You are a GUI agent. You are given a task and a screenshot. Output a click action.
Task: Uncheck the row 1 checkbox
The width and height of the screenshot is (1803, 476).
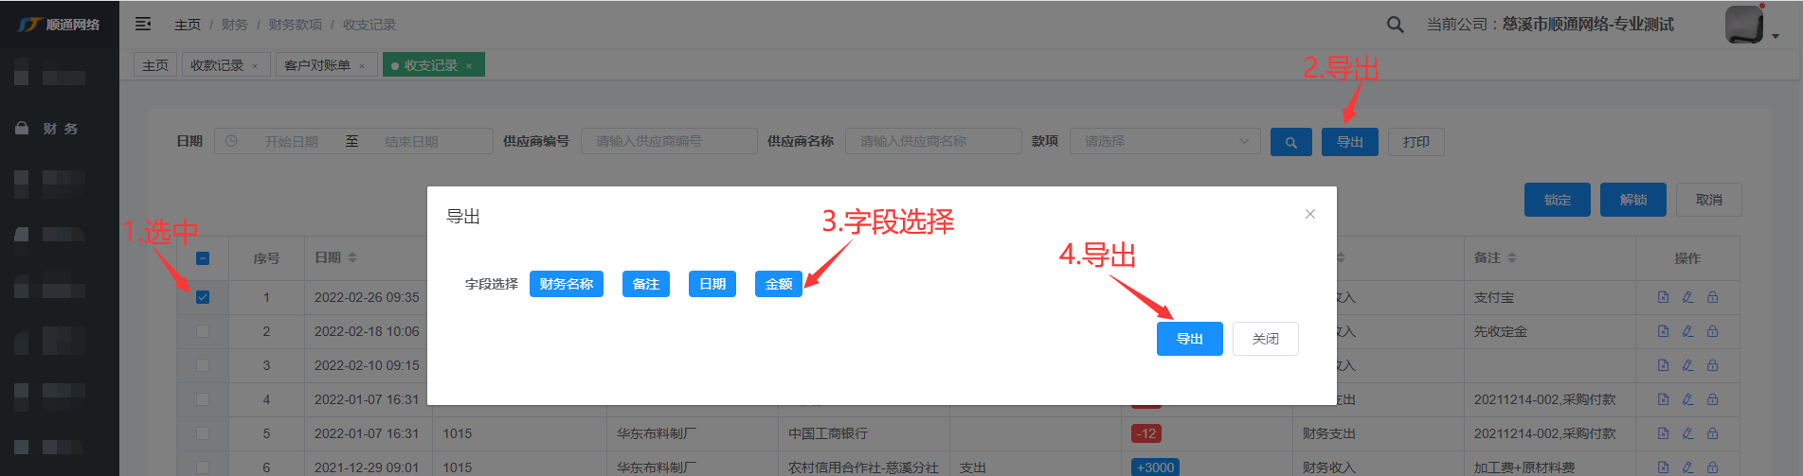click(203, 297)
